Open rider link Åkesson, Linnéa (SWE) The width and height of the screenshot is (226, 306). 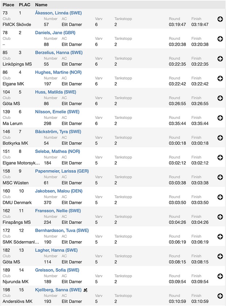(58, 13)
